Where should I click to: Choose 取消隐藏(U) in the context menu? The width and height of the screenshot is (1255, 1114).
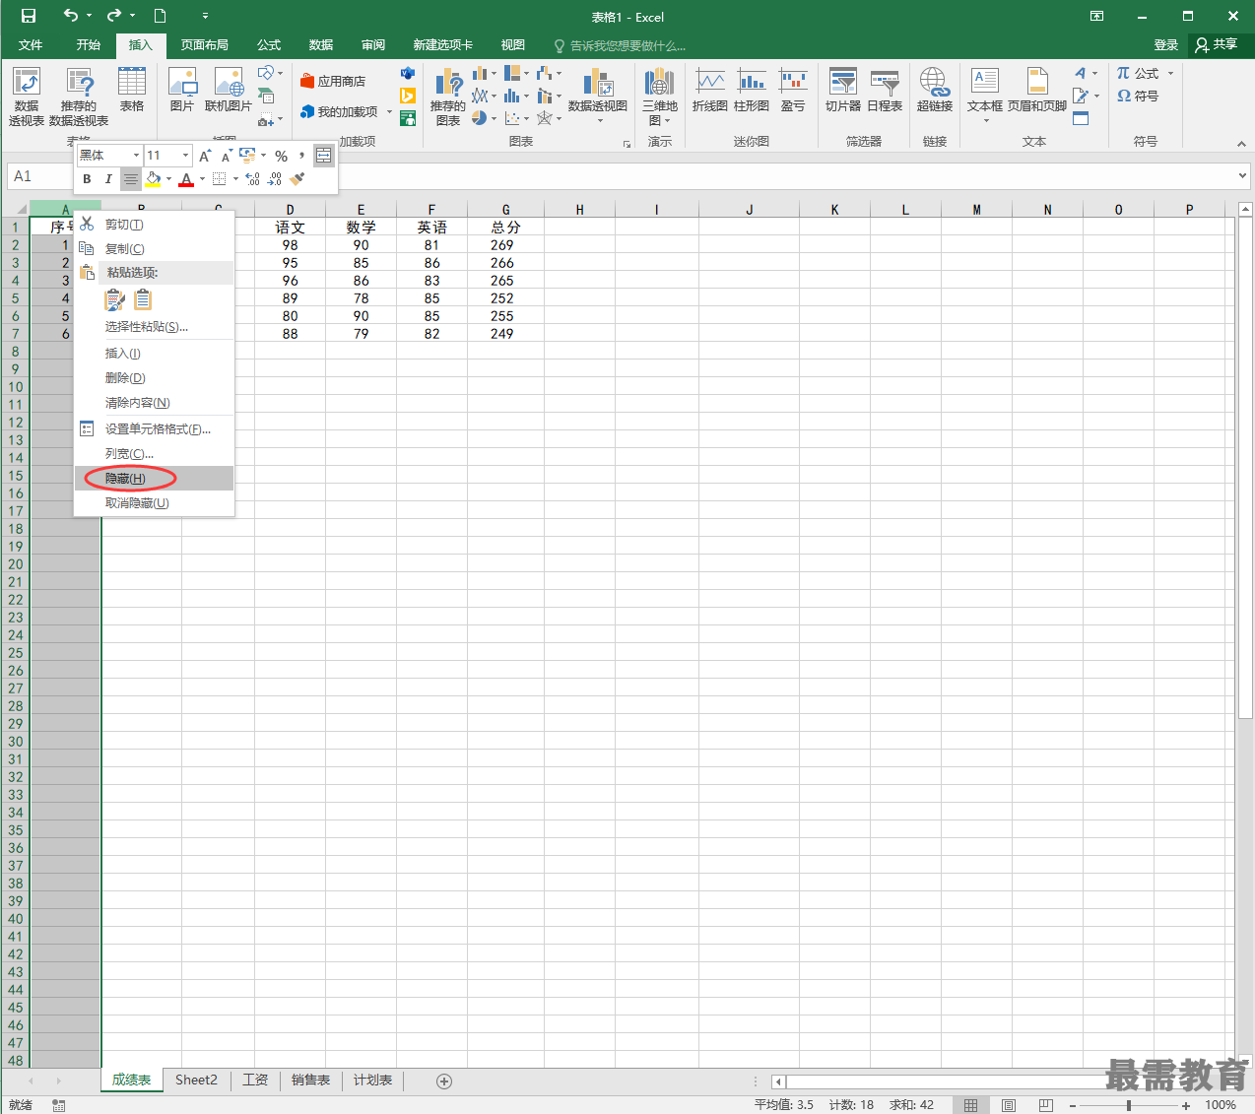point(154,503)
